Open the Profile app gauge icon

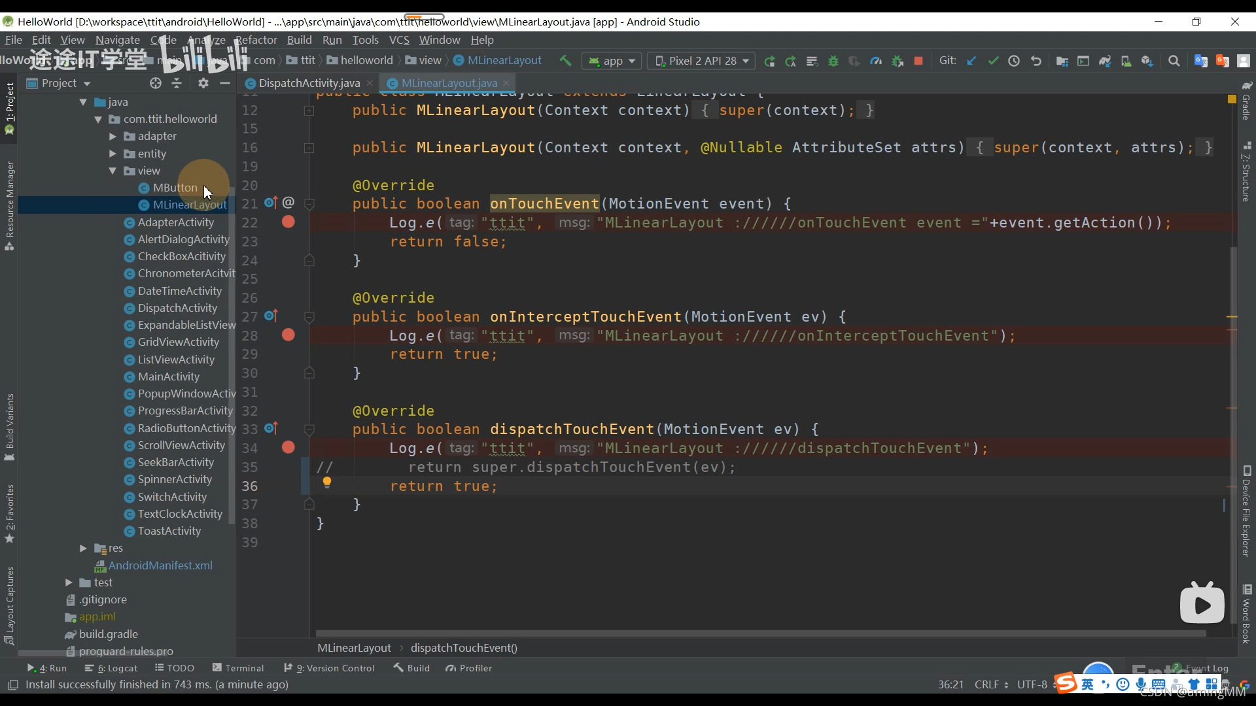click(876, 61)
